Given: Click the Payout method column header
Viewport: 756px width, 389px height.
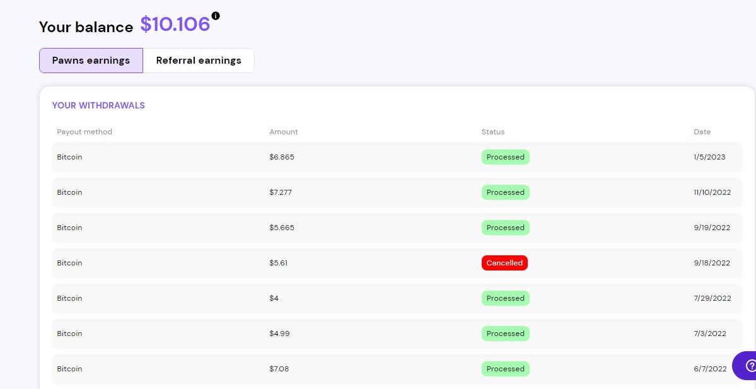Looking at the screenshot, I should click(84, 132).
